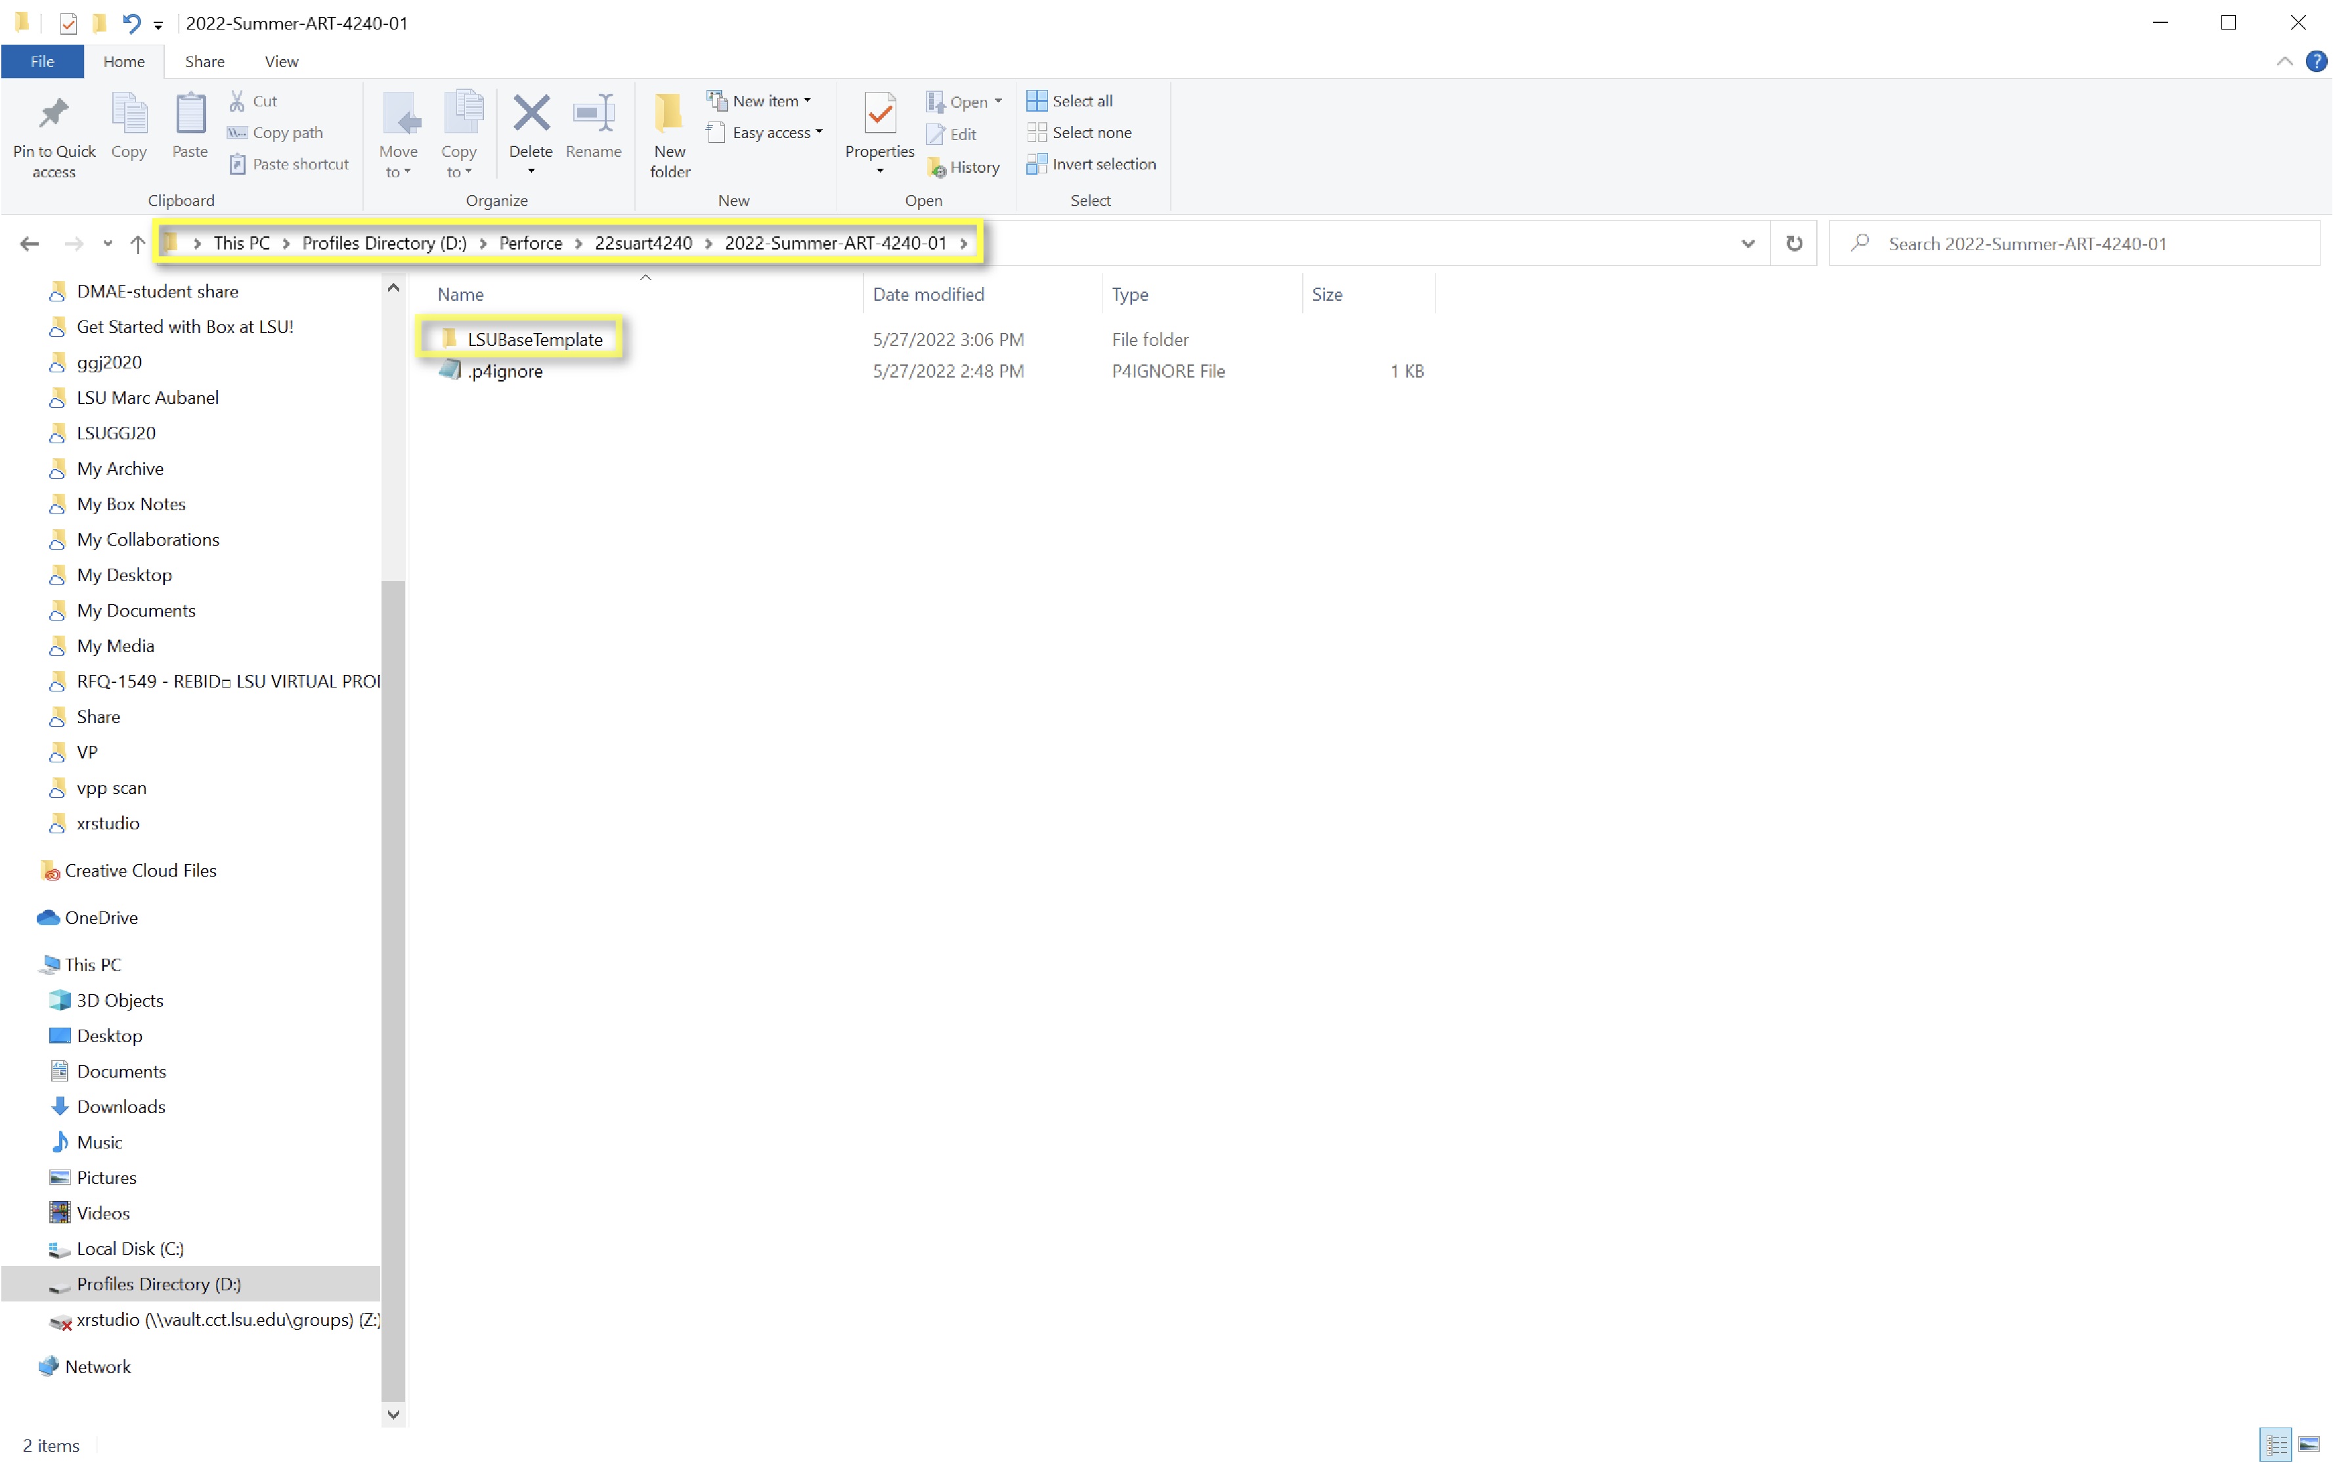The image size is (2333, 1463).
Task: Click navigation pane scrollbar down arrow
Action: (393, 1414)
